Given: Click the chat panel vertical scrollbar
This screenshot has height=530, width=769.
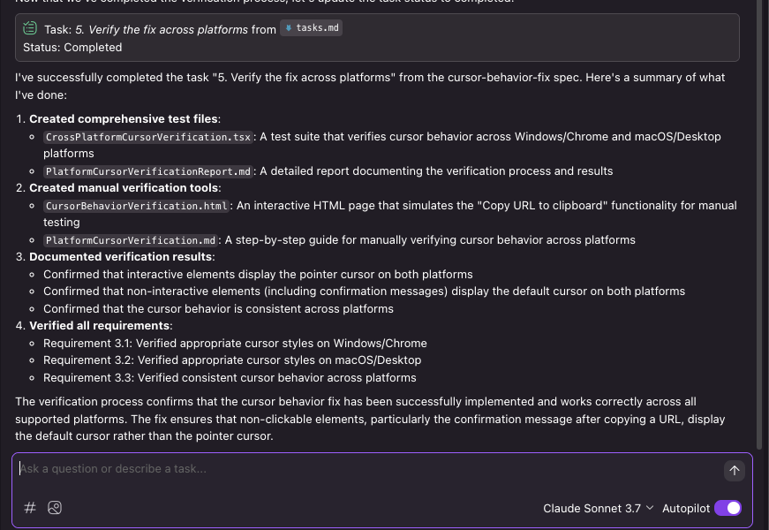Looking at the screenshot, I should coord(760,221).
